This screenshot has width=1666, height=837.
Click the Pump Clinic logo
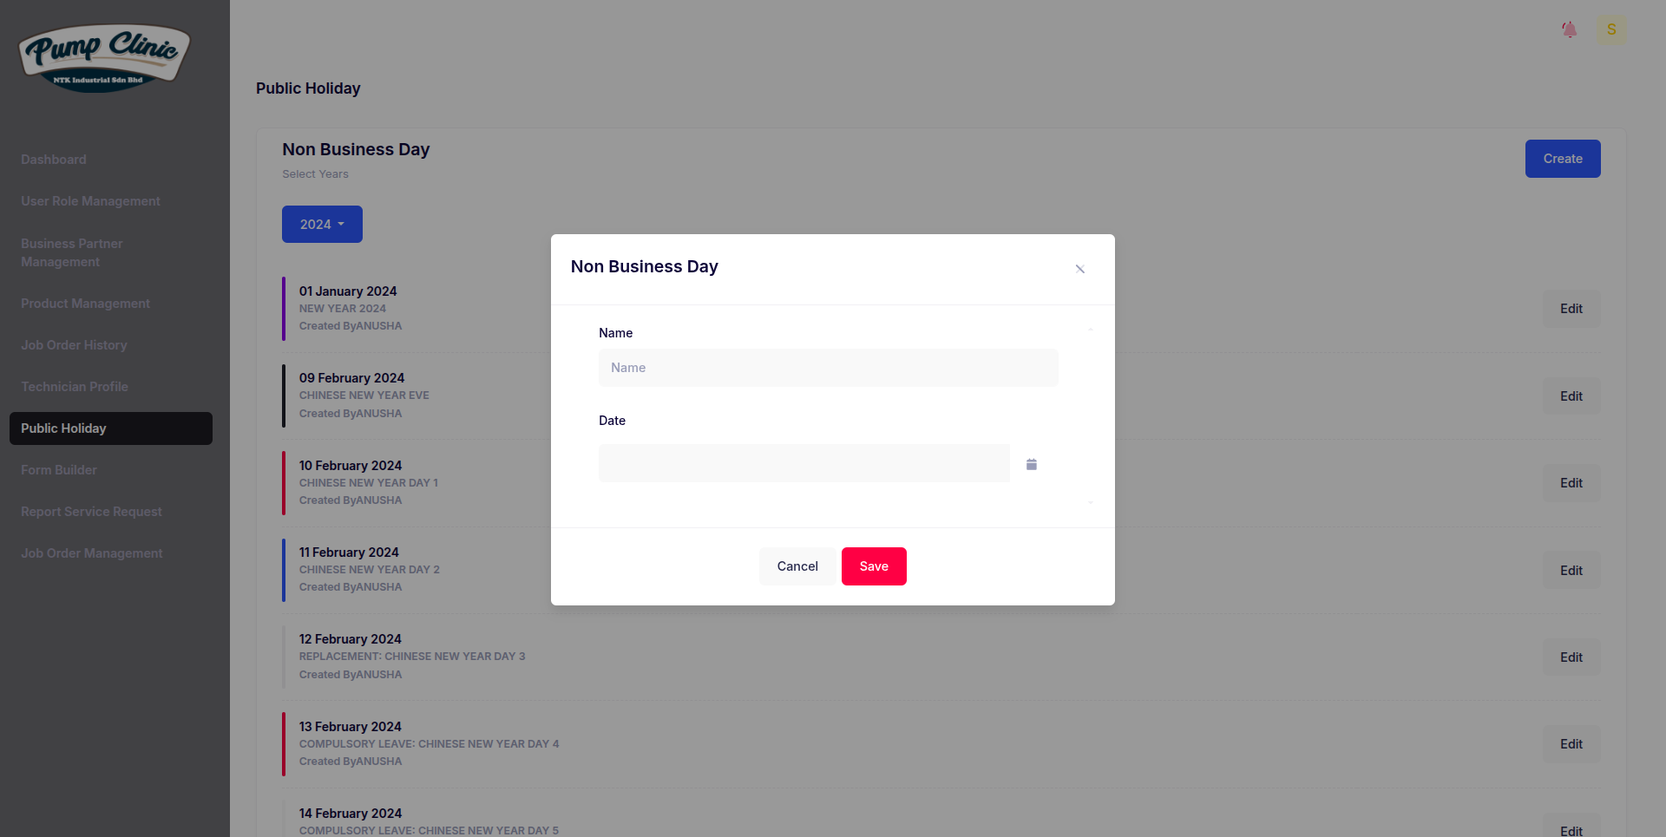(104, 57)
